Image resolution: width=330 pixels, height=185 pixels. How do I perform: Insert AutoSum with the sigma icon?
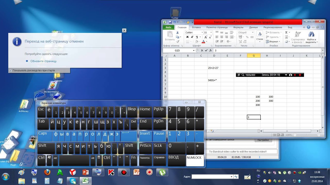point(286,33)
